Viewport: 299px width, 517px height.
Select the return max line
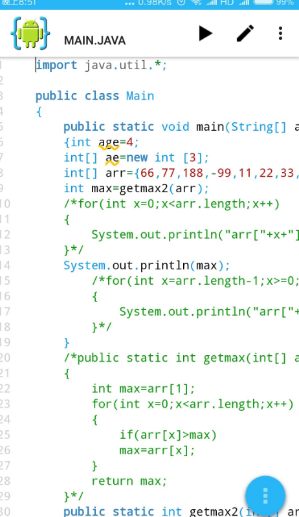(129, 481)
